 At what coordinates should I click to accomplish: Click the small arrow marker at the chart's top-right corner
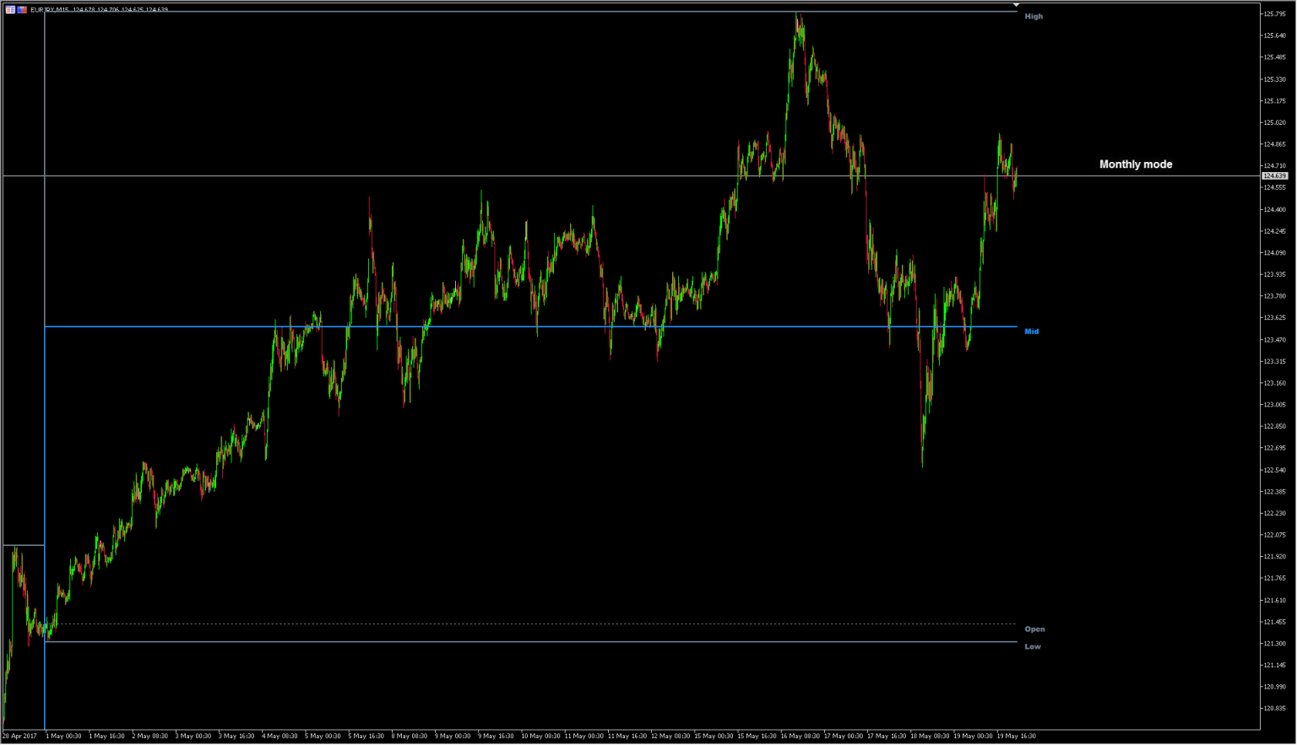click(x=1017, y=4)
